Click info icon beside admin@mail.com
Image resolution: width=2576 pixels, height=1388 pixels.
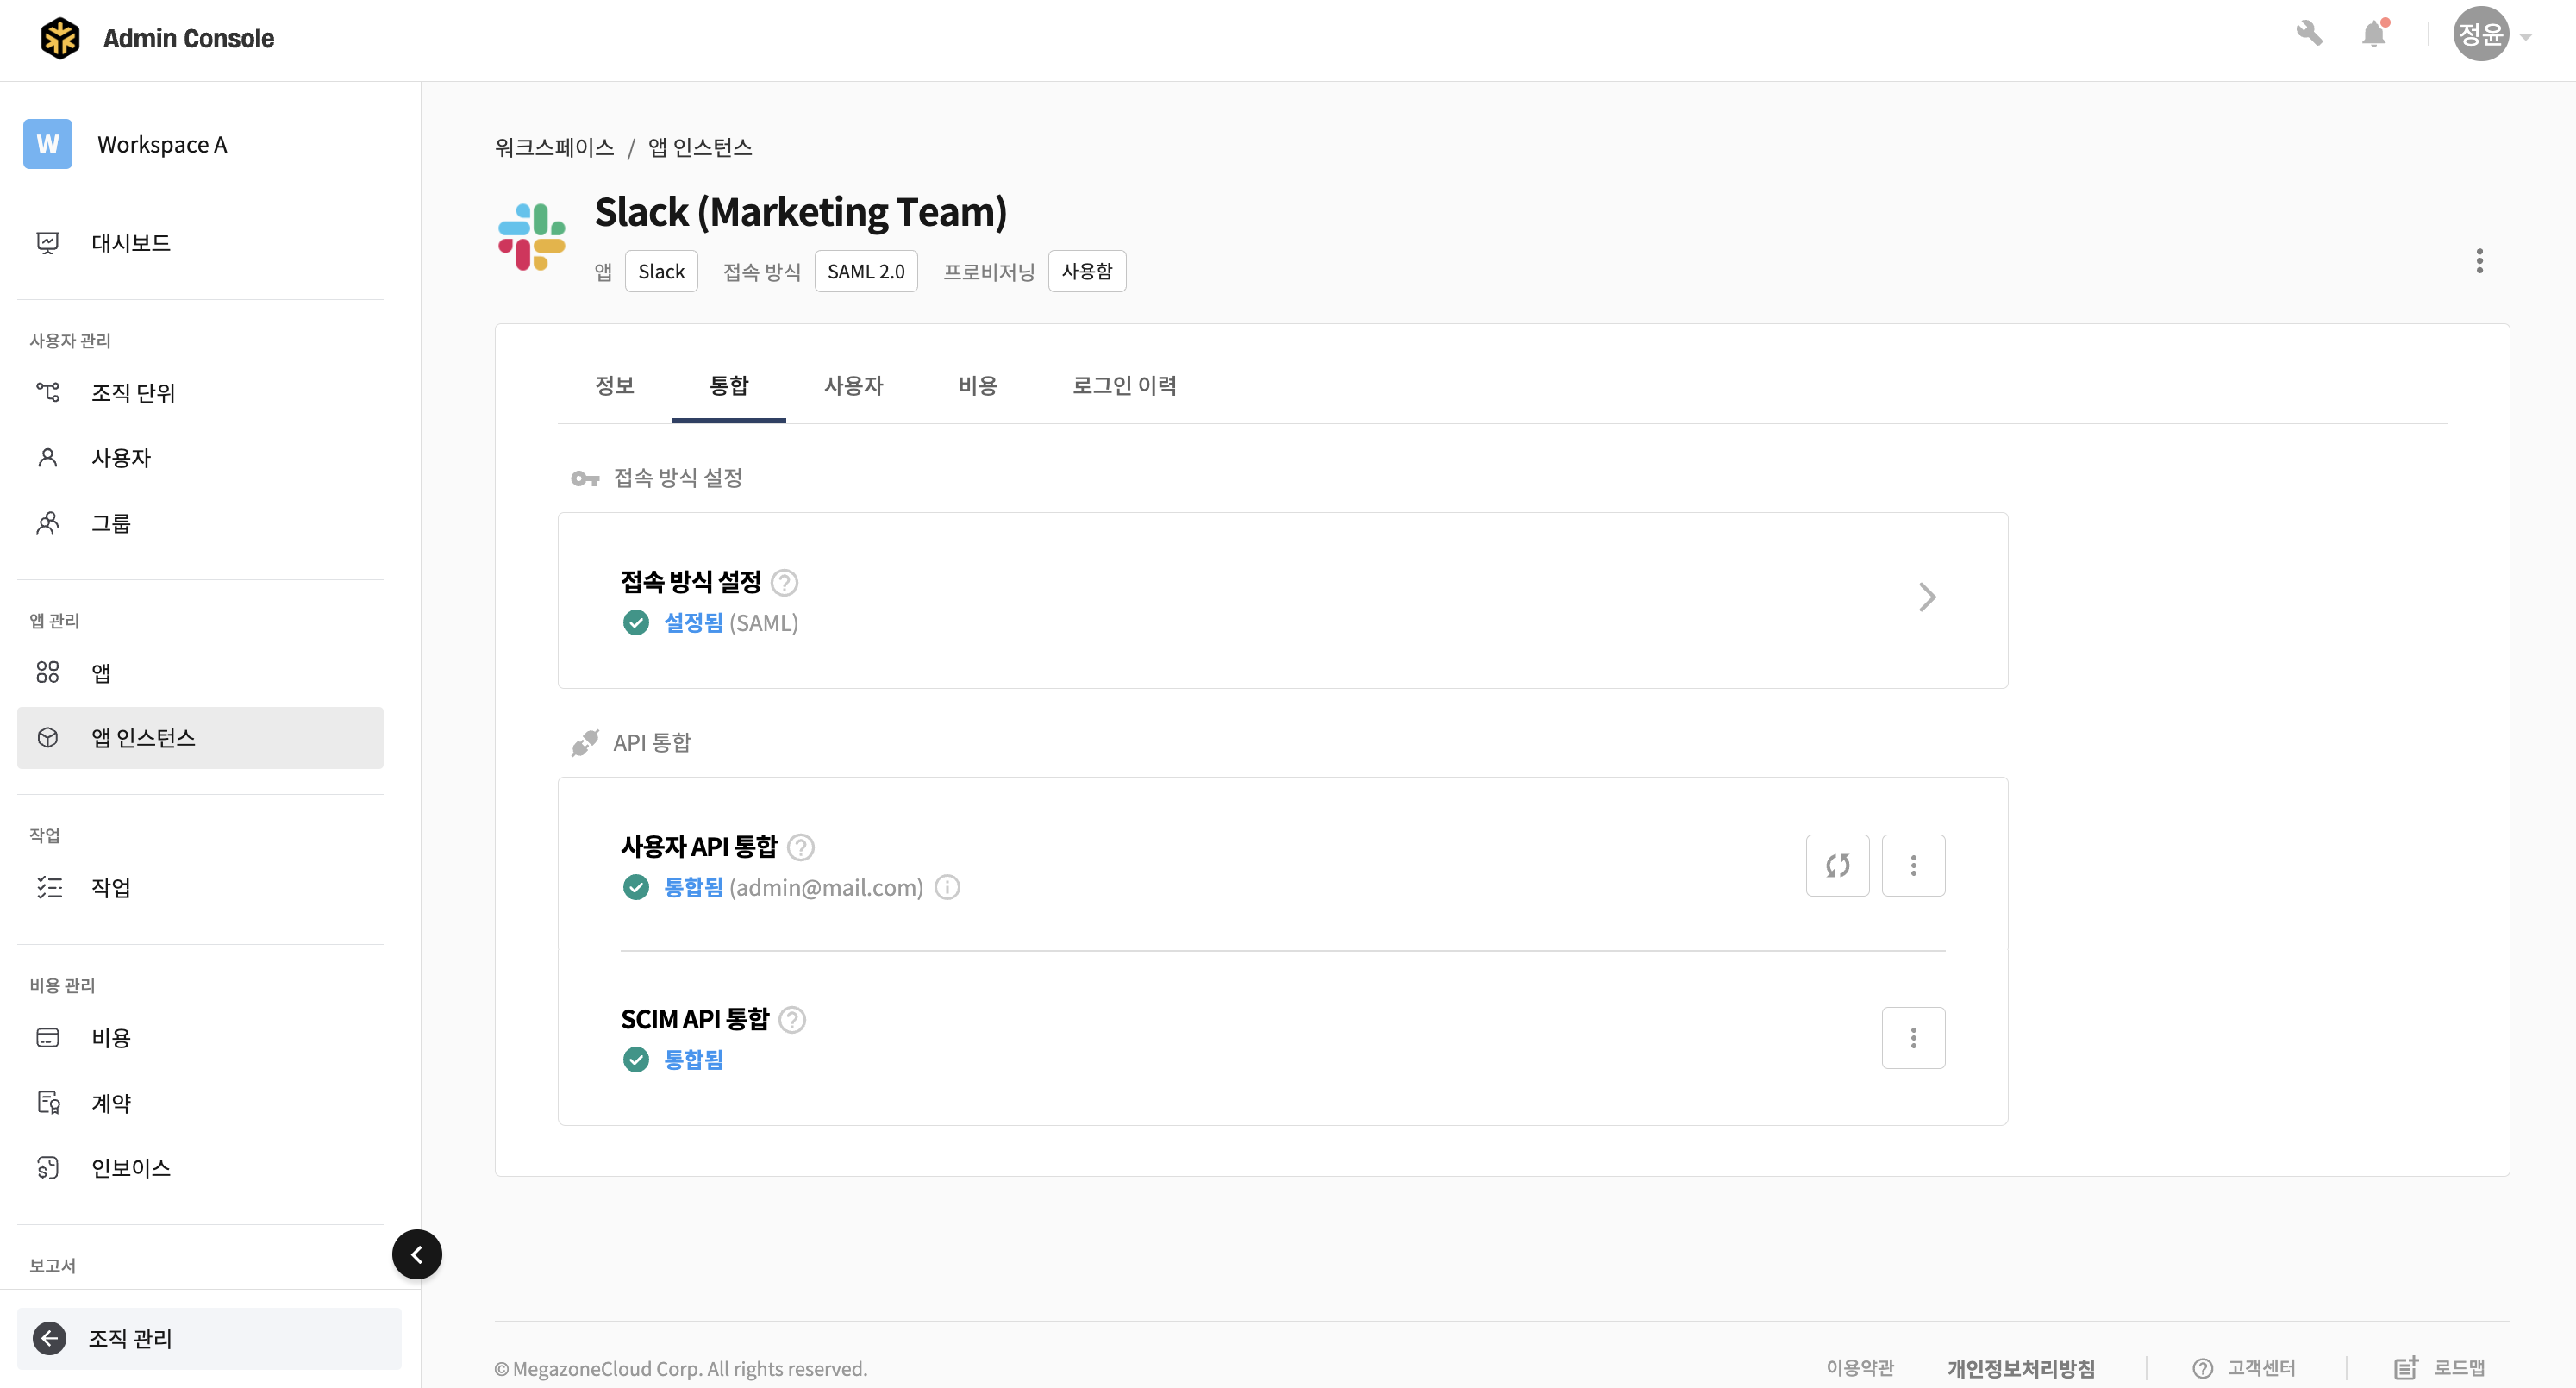point(947,887)
